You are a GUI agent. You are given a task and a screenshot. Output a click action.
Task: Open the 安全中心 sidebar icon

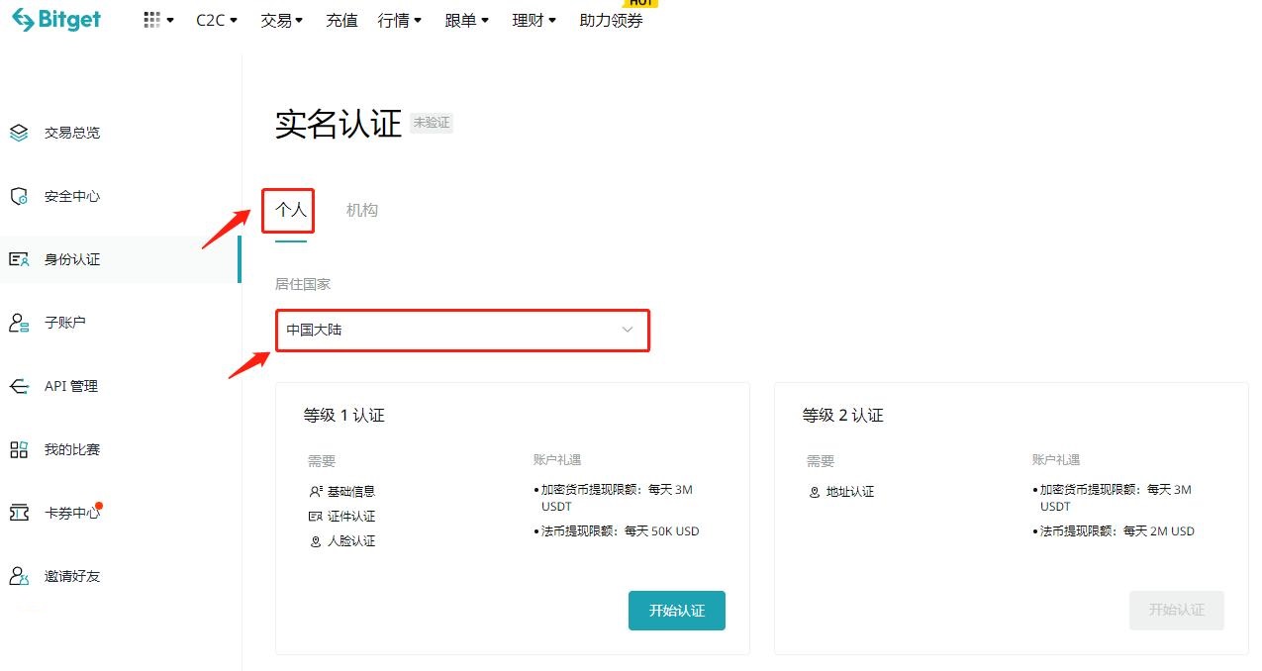(18, 195)
